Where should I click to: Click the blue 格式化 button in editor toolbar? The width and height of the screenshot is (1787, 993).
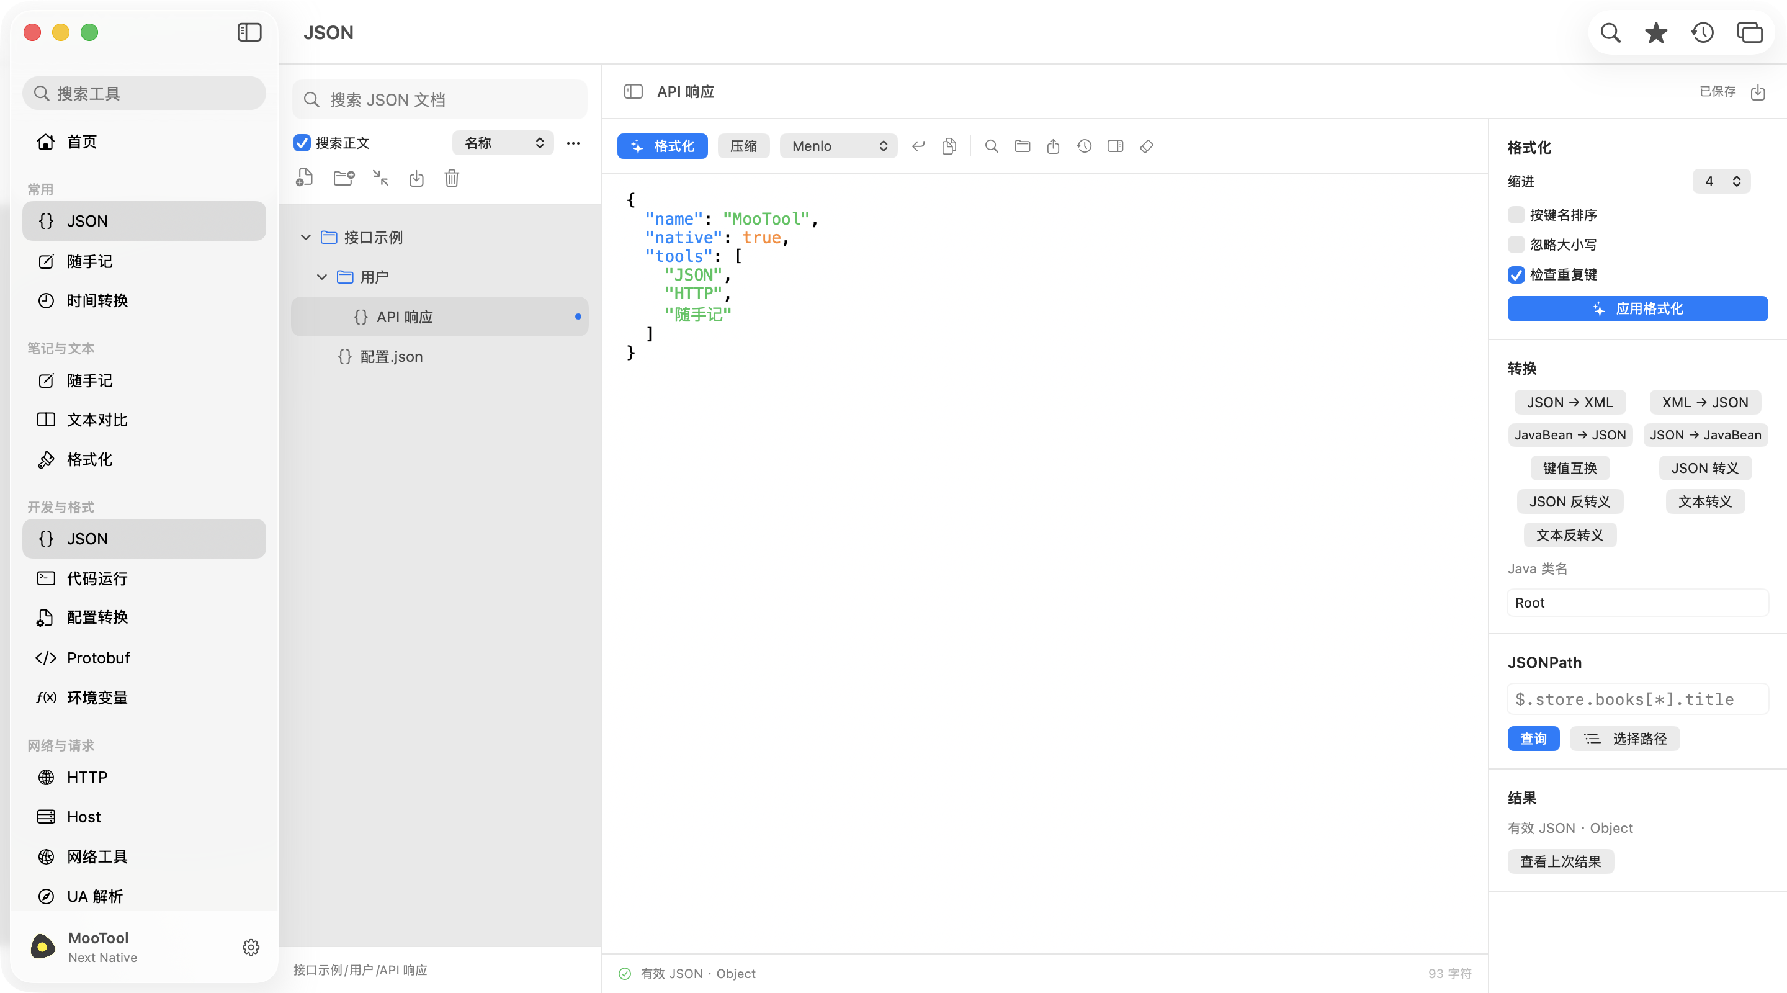[662, 146]
